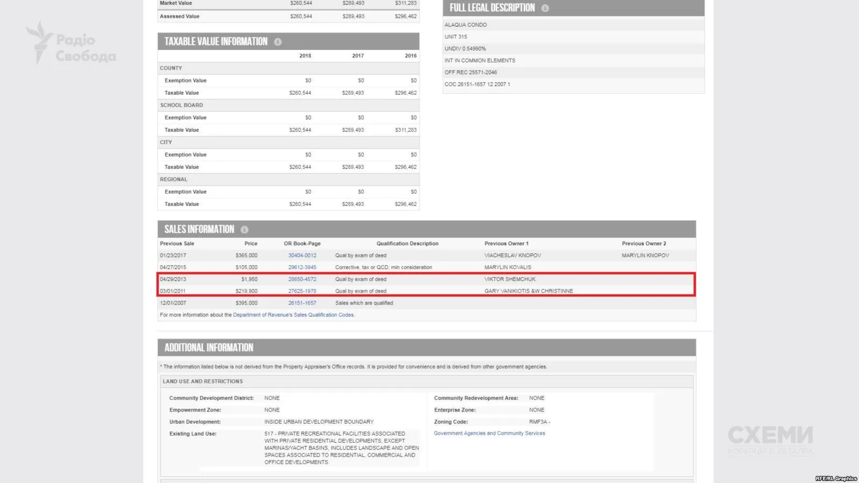Click the Previous Owner 1 column header
The image size is (859, 483).
click(506, 244)
